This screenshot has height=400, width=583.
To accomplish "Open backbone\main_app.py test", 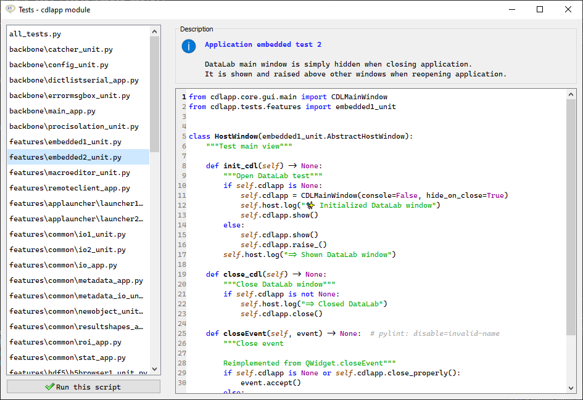I will click(x=78, y=111).
